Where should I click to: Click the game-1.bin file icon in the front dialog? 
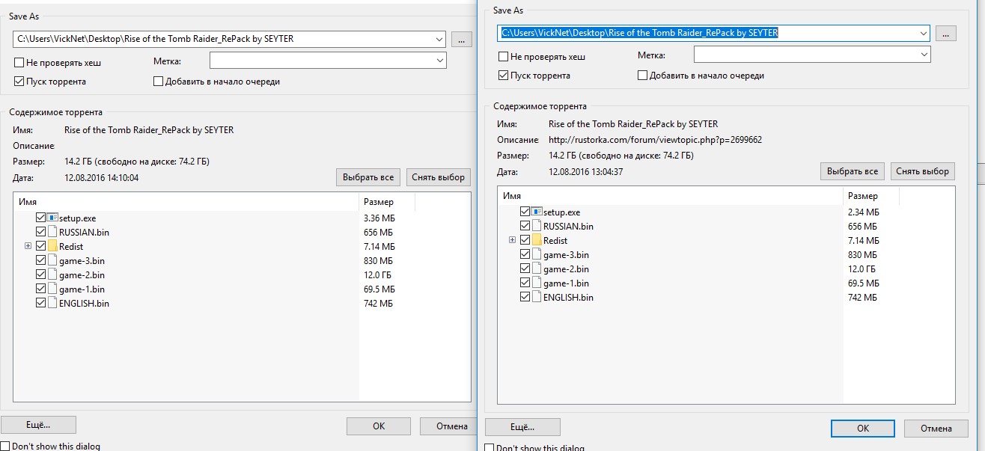pyautogui.click(x=537, y=283)
